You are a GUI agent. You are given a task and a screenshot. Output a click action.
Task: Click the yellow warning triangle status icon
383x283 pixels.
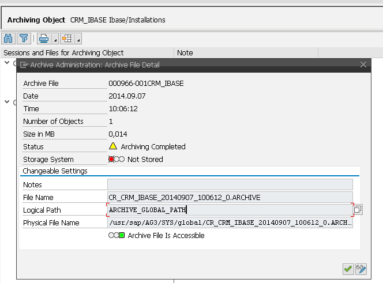pos(113,146)
